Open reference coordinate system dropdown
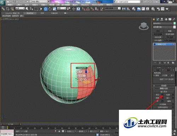The height and width of the screenshot is (136, 177). tap(62, 8)
